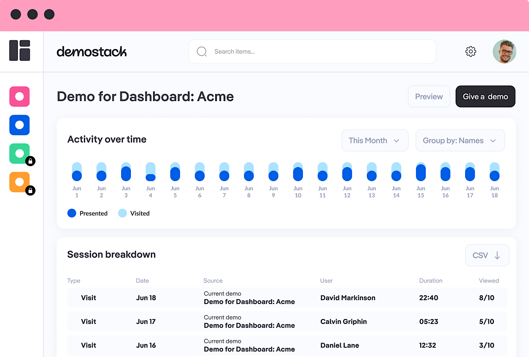The height and width of the screenshot is (357, 529).
Task: Sort table by Viewed column header
Action: point(489,280)
